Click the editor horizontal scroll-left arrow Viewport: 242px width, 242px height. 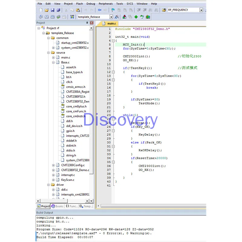click(x=98, y=206)
